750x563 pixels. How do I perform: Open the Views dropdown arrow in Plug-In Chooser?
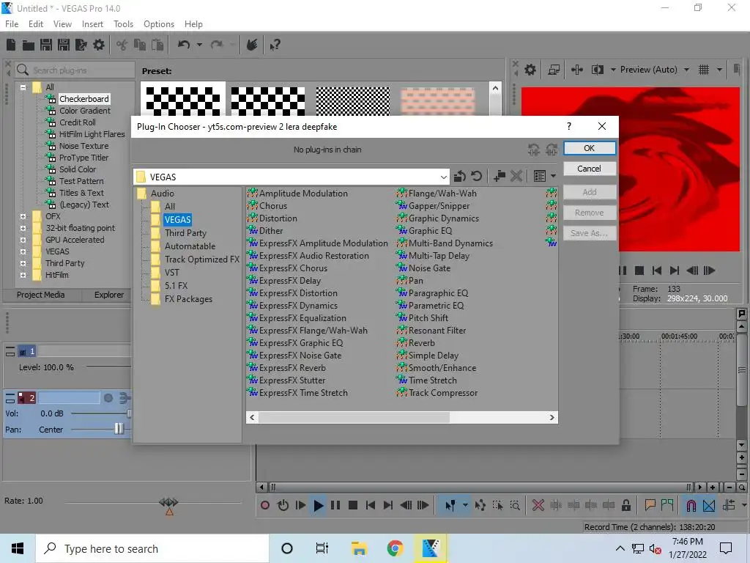pyautogui.click(x=554, y=176)
